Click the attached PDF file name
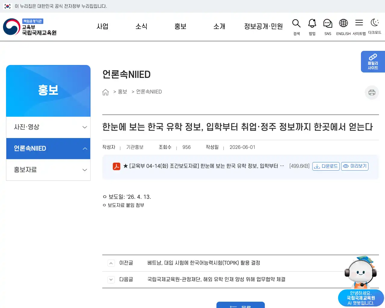The height and width of the screenshot is (308, 385). pyautogui.click(x=204, y=166)
